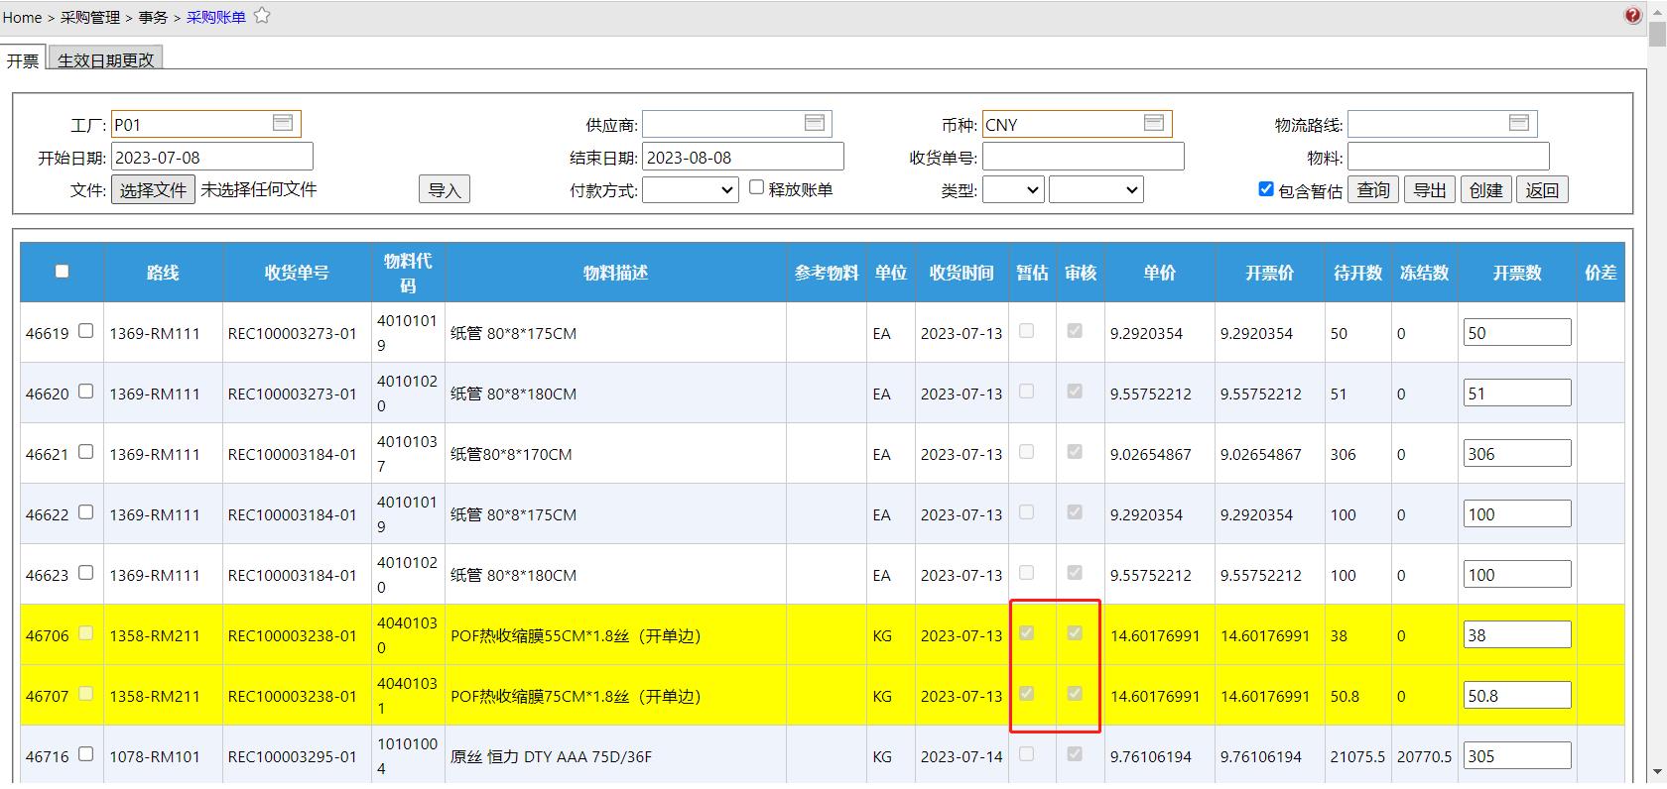
Task: Click the 收货单号 column header
Action: click(x=297, y=273)
